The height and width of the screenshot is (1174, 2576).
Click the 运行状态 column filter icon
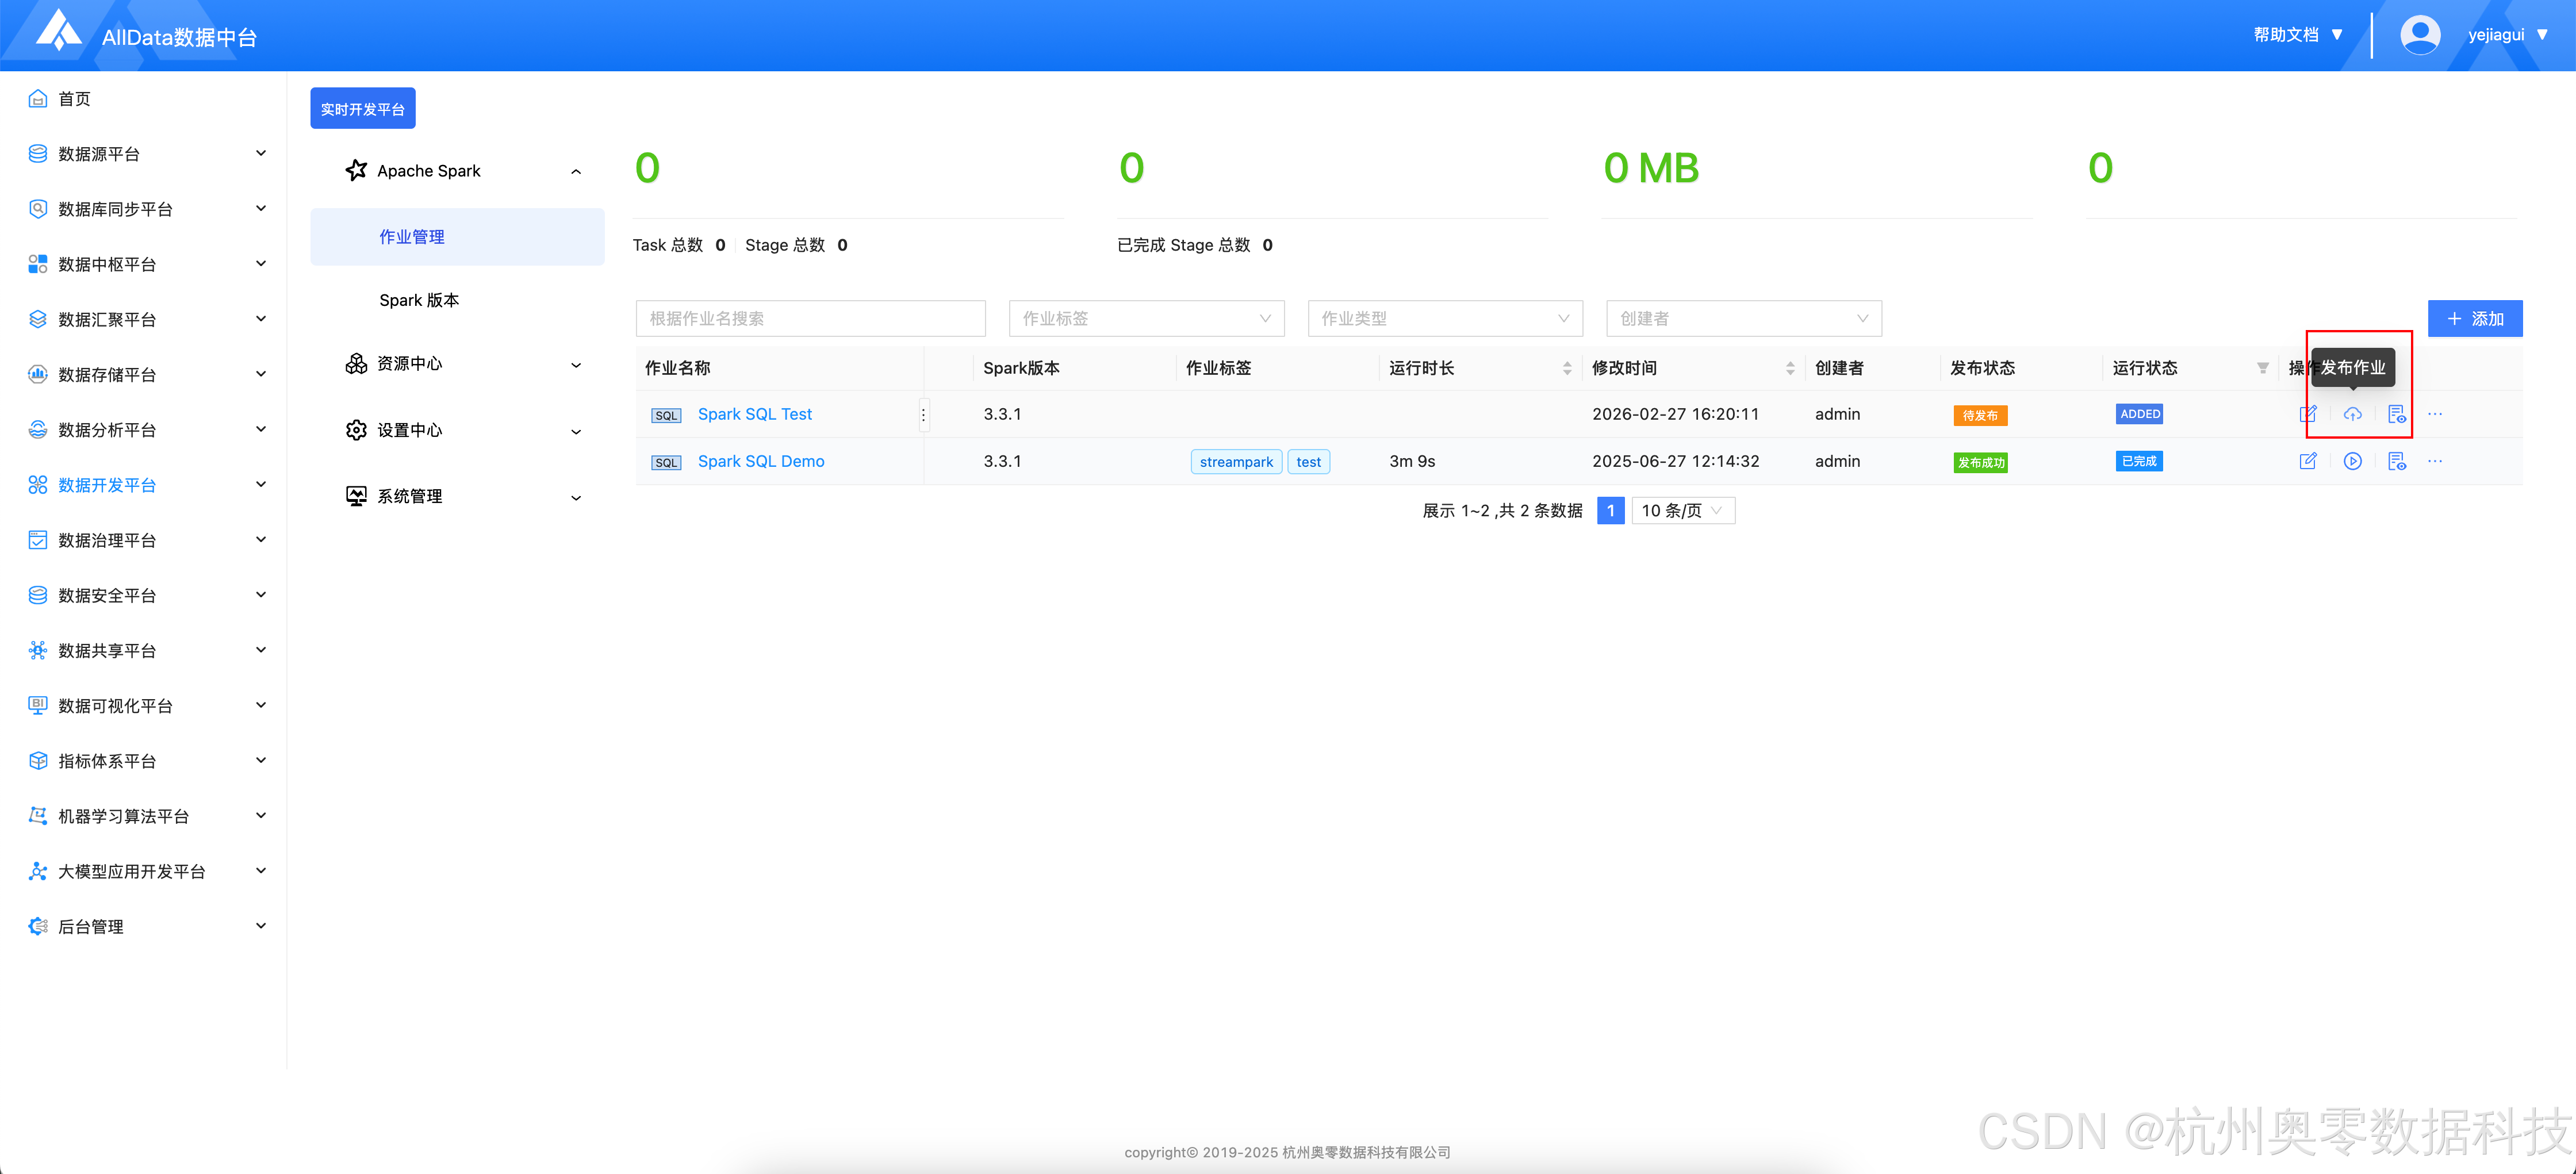[2263, 368]
